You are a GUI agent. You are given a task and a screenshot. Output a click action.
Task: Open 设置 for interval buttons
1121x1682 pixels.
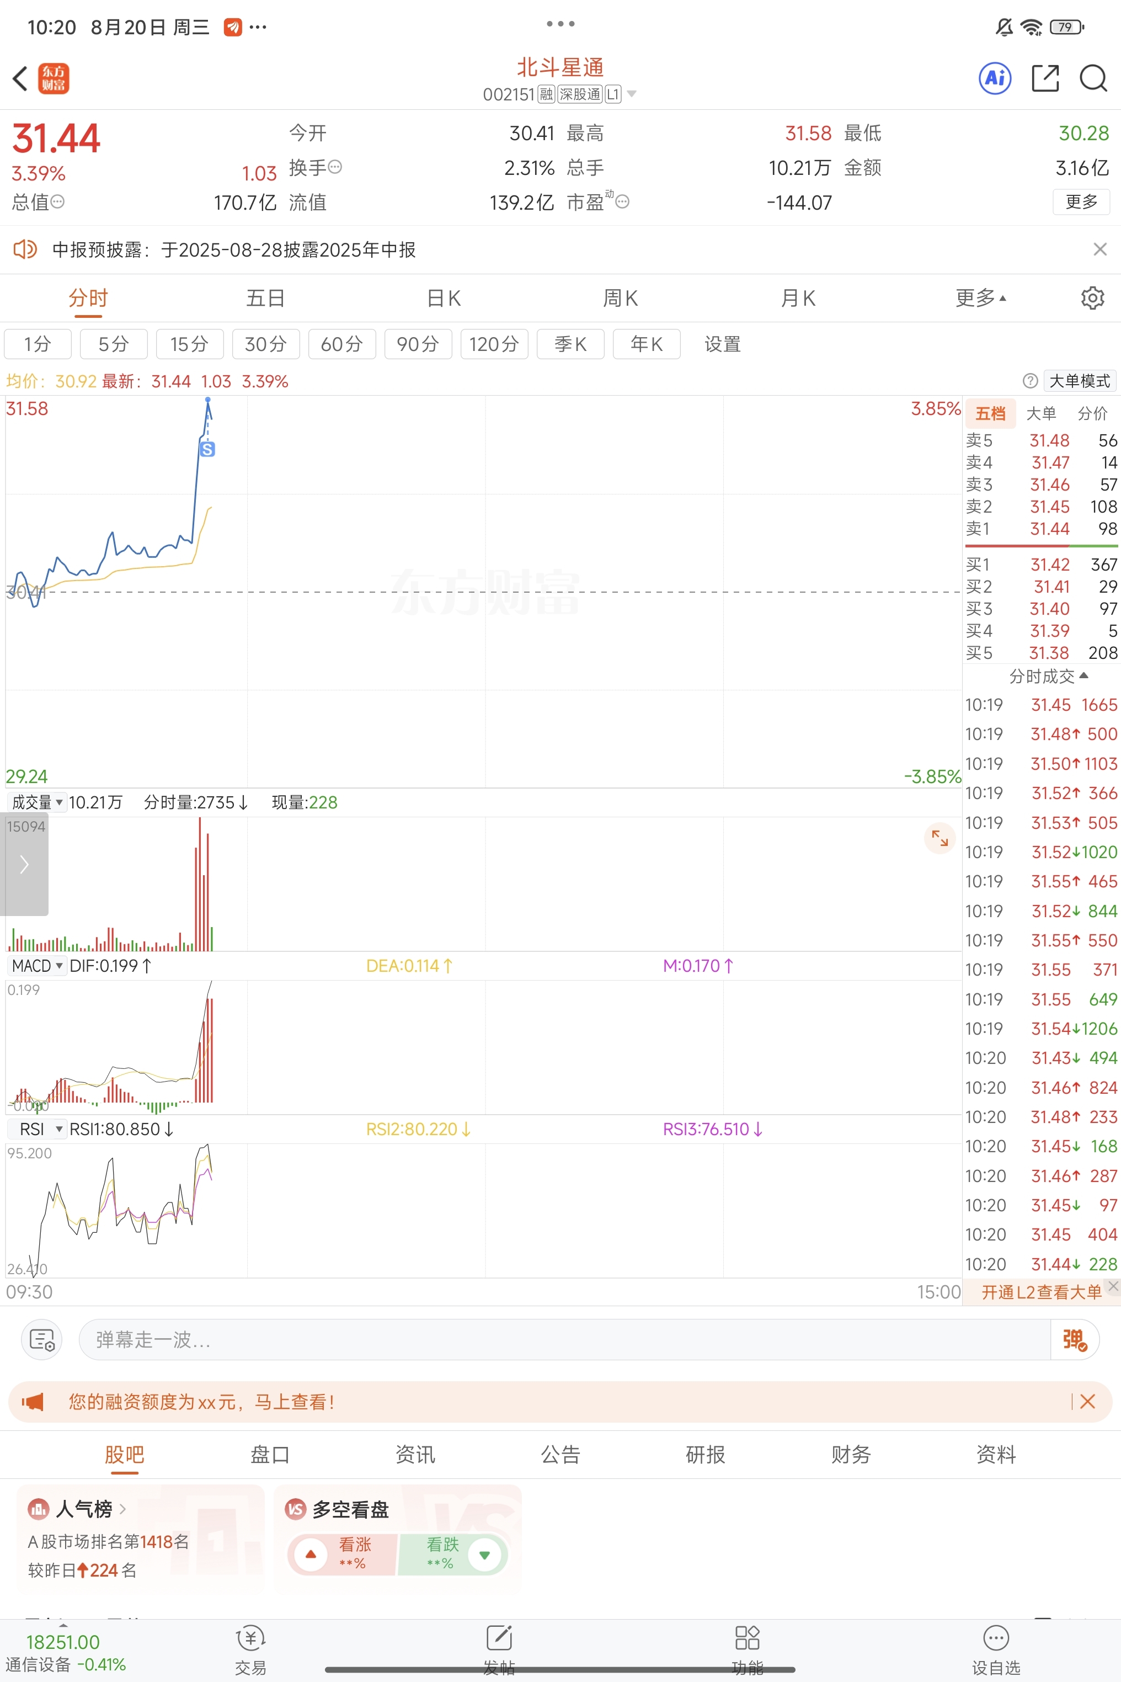coord(722,344)
